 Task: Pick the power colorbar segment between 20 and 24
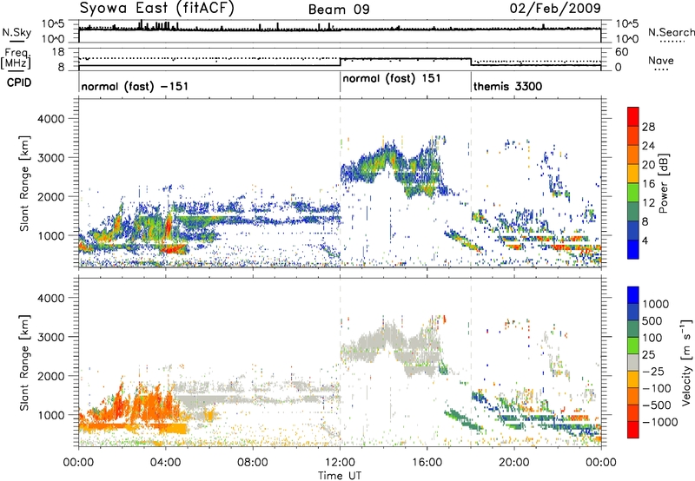pos(633,155)
